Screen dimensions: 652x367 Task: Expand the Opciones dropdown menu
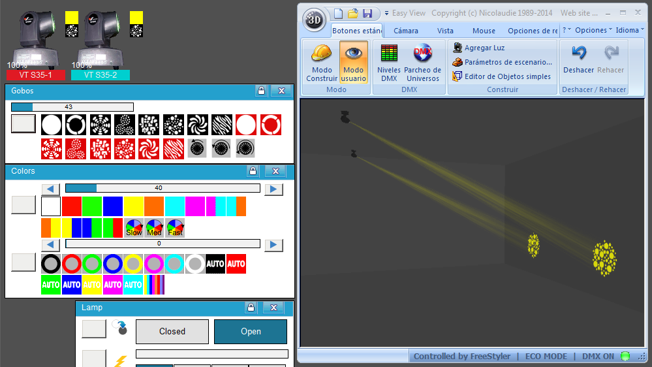coord(593,30)
